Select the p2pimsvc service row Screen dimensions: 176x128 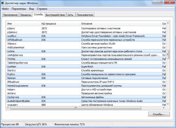point(86,32)
